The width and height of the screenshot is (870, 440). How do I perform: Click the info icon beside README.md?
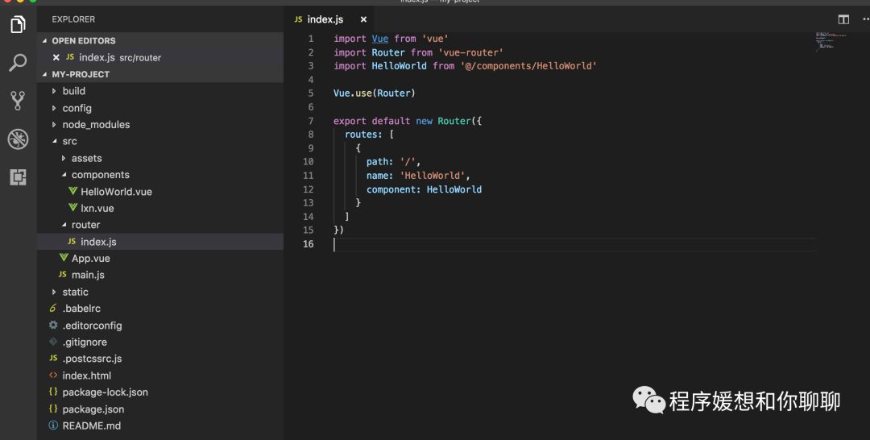point(53,425)
